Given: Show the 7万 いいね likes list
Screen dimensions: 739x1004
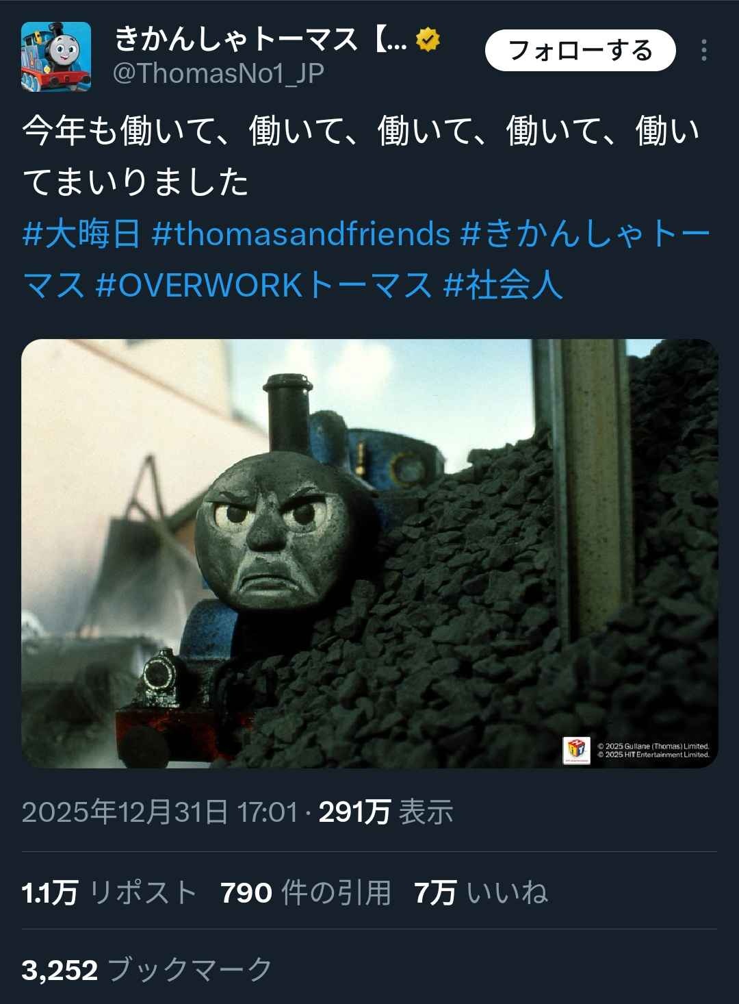Looking at the screenshot, I should [x=481, y=892].
